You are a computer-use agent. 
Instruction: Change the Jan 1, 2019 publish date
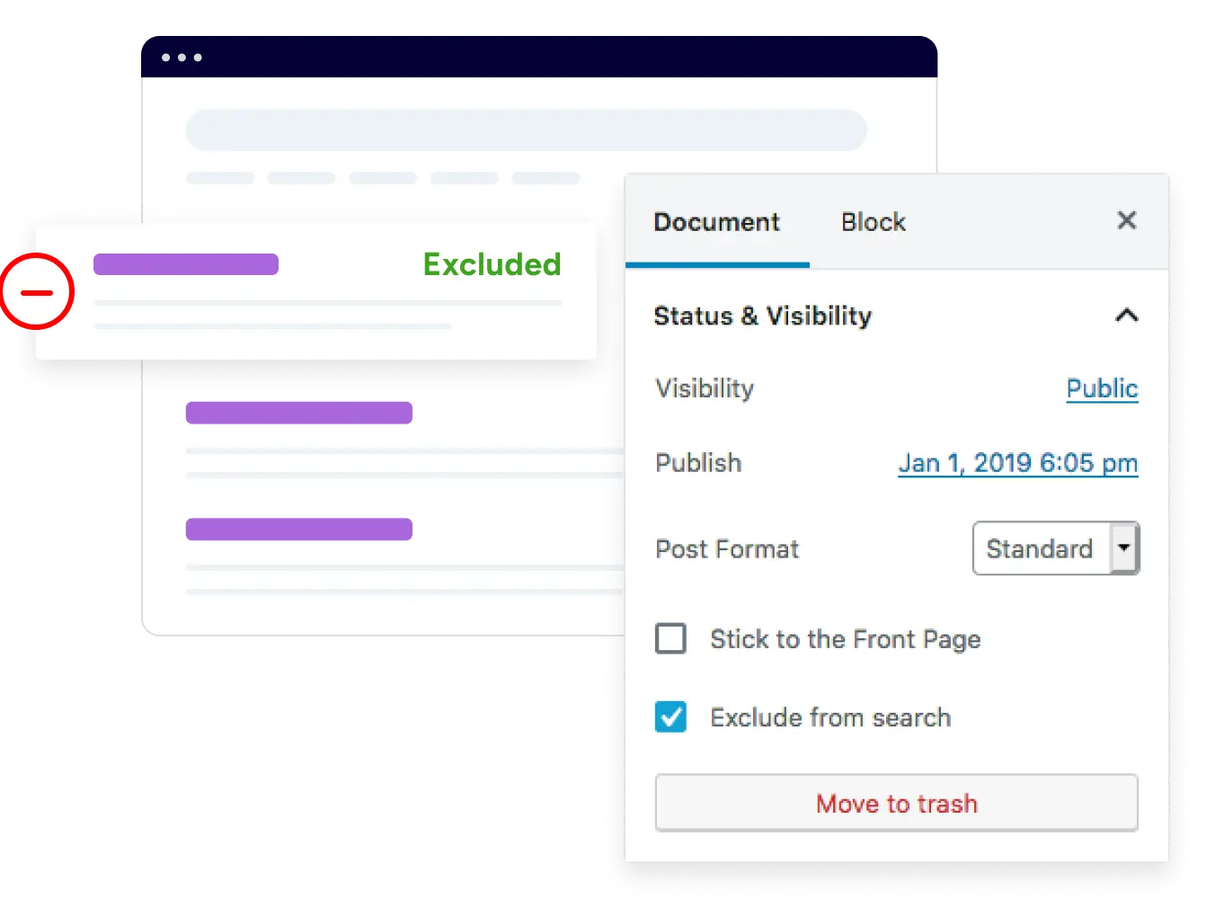click(1017, 462)
